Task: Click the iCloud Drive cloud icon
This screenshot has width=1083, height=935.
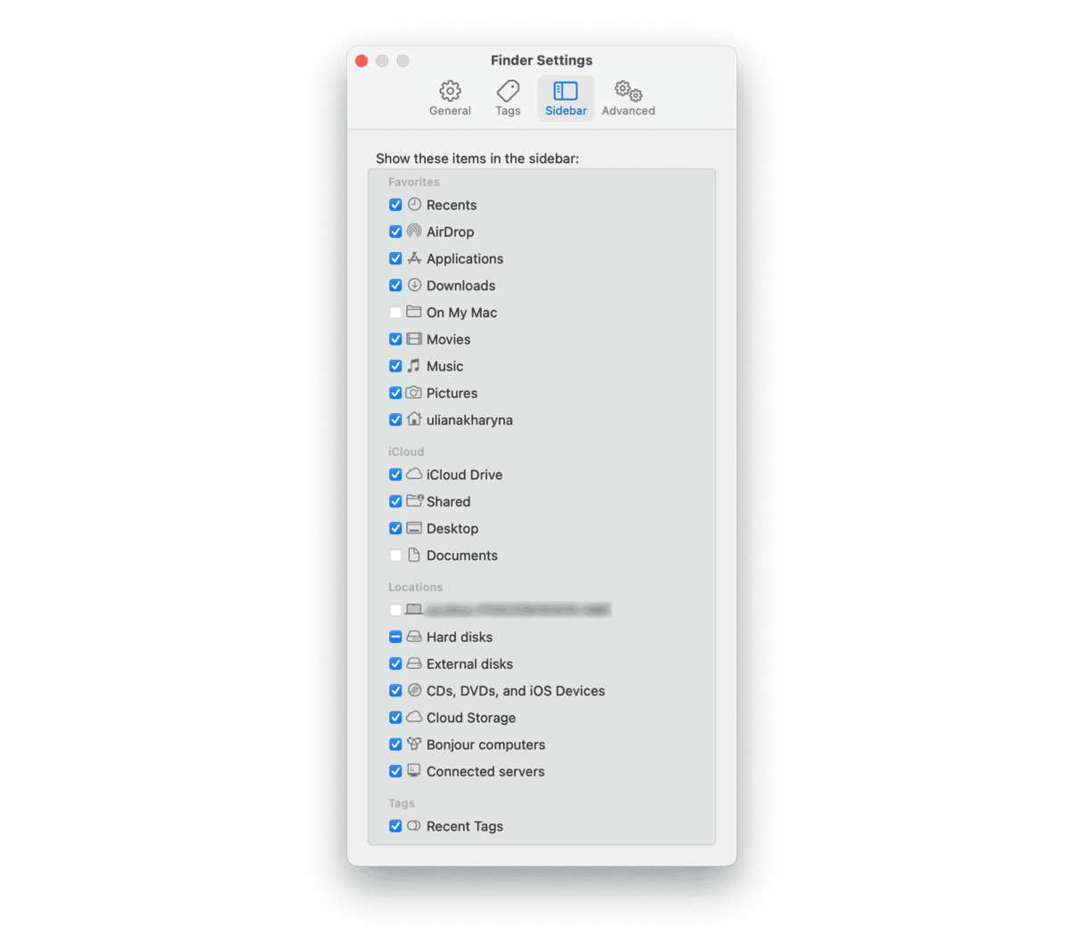Action: pos(414,475)
